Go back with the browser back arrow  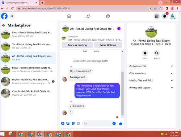point(2,8)
